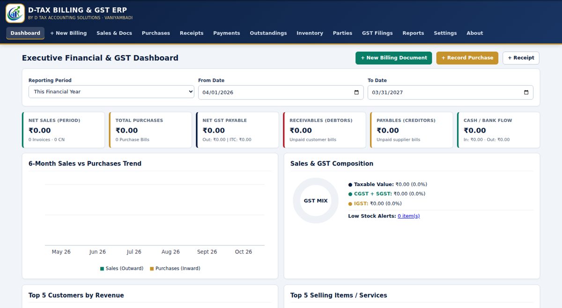Viewport: 562px width, 308px height.
Task: Click the gold Purchases (Inward) legend marker
Action: click(152, 269)
